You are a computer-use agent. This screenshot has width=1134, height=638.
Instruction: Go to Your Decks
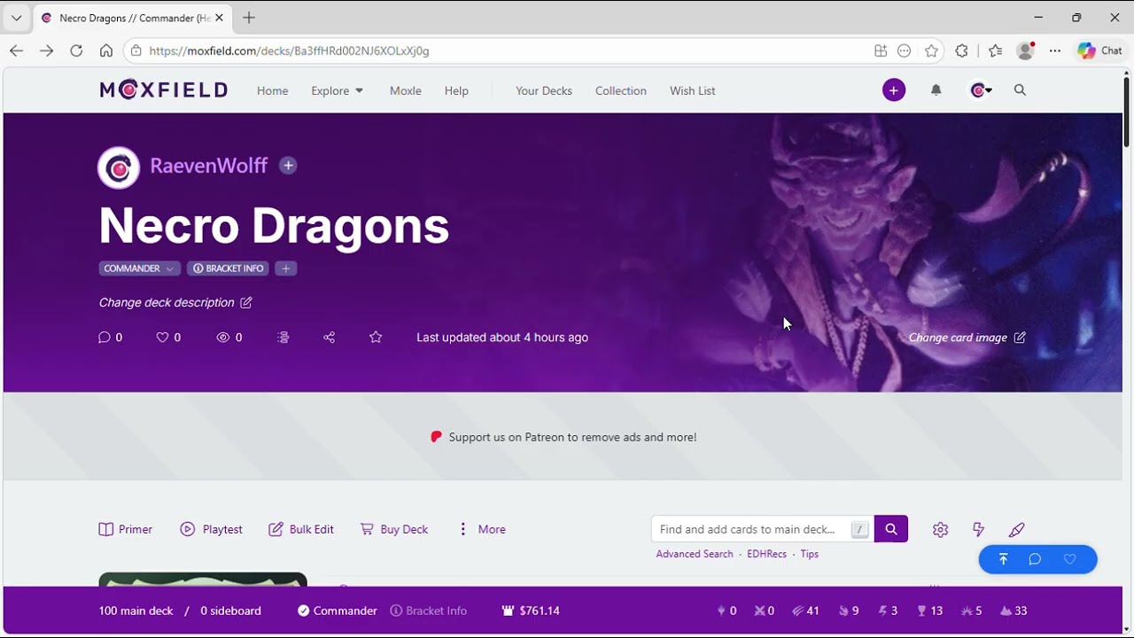pos(544,90)
